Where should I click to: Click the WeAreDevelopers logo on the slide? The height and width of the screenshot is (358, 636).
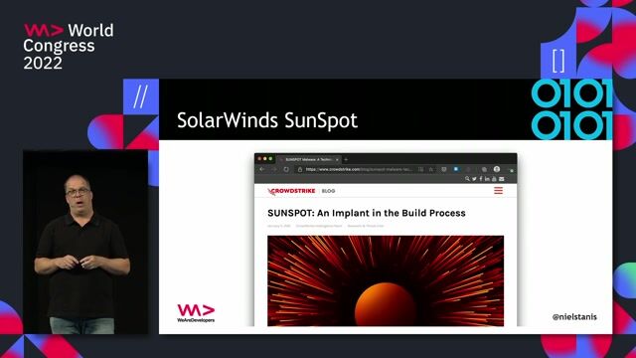pyautogui.click(x=196, y=313)
